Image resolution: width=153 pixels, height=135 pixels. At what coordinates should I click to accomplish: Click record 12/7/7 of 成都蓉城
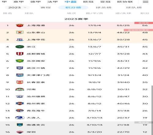click(x=95, y=54)
